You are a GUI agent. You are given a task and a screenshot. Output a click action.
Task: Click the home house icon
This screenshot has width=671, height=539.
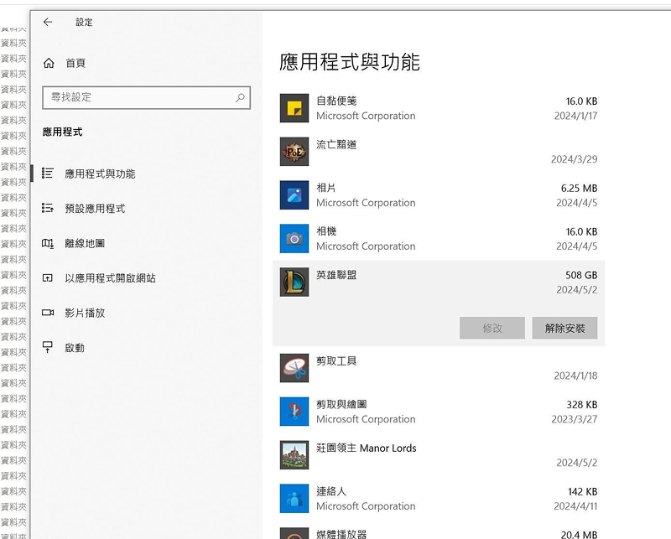pyautogui.click(x=49, y=64)
